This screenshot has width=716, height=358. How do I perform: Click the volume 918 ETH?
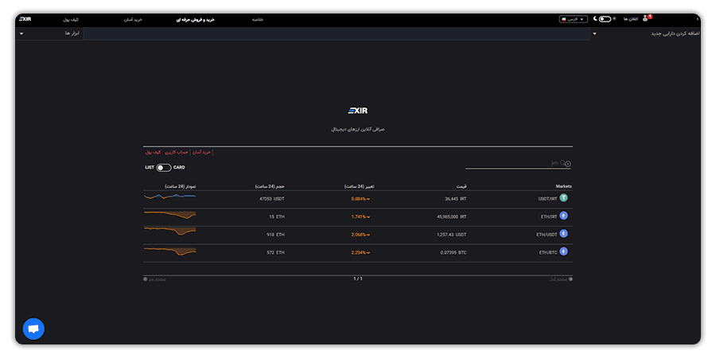276,235
